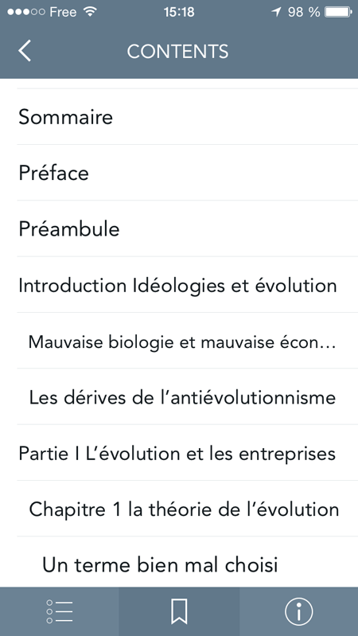
Task: Tap the 15:18 clock in status bar
Action: tap(179, 13)
